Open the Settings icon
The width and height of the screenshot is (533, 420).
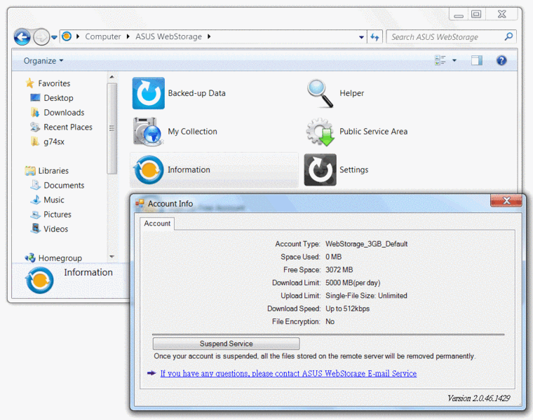(320, 169)
